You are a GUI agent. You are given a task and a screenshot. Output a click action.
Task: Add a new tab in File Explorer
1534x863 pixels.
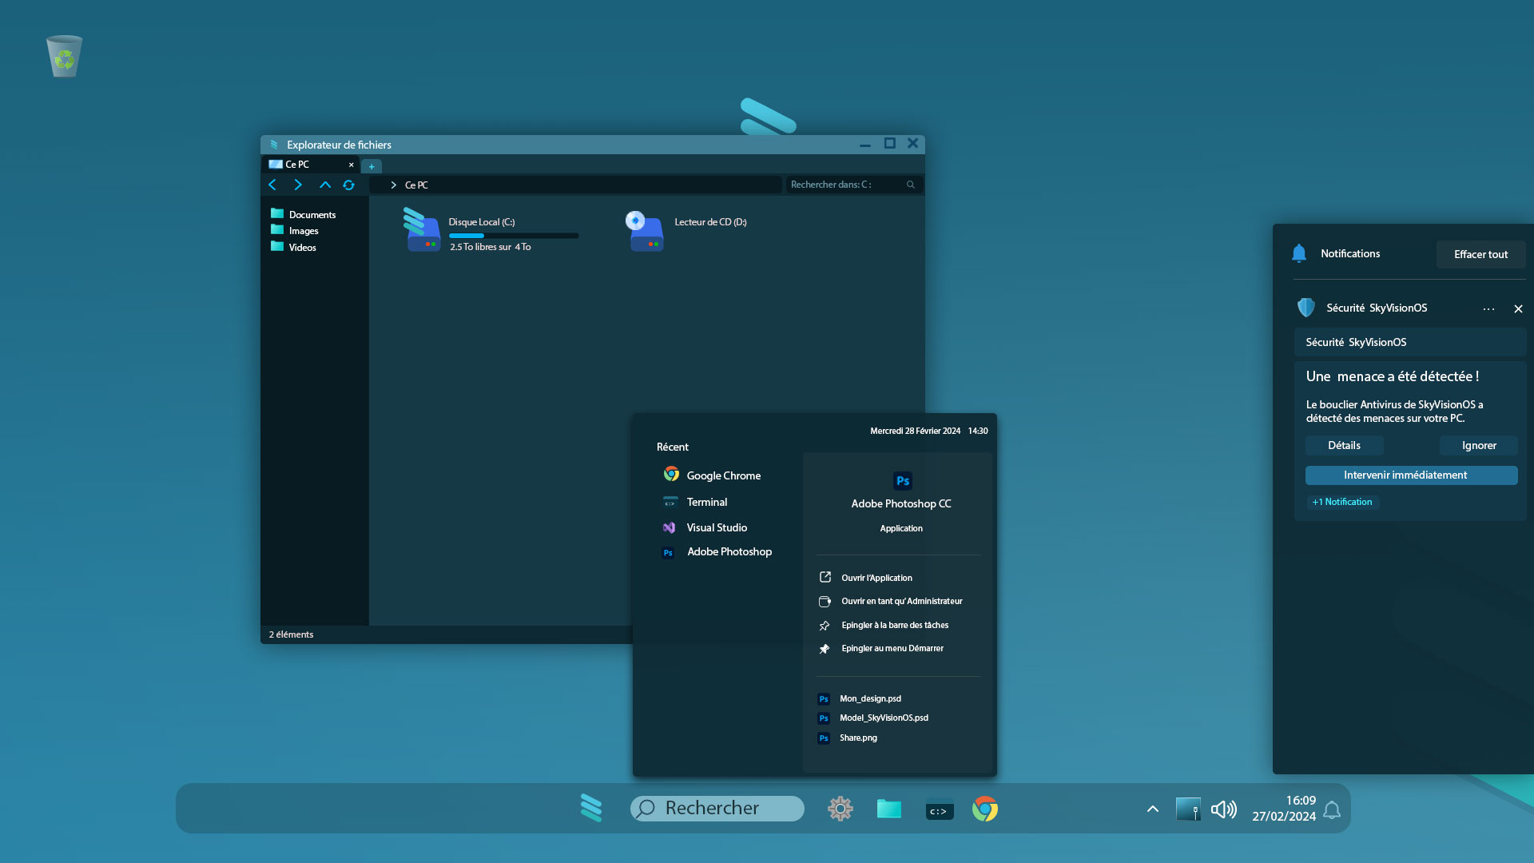coord(372,166)
